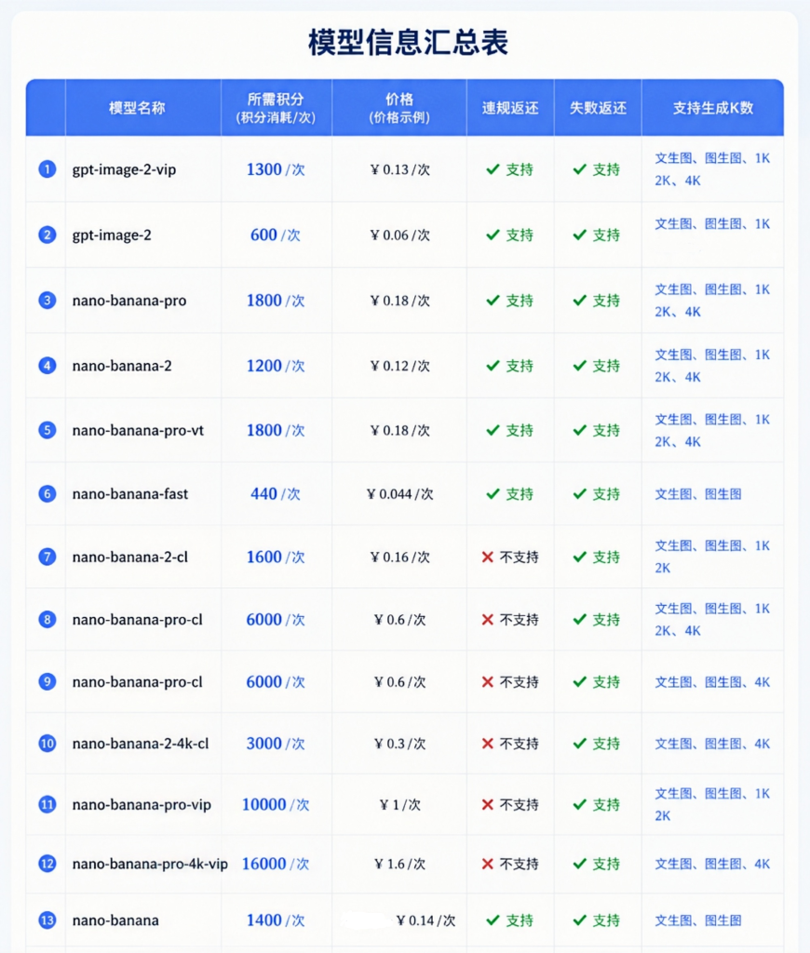
Task: Click the model name 'gpt-image-2-vip'
Action: (x=124, y=169)
